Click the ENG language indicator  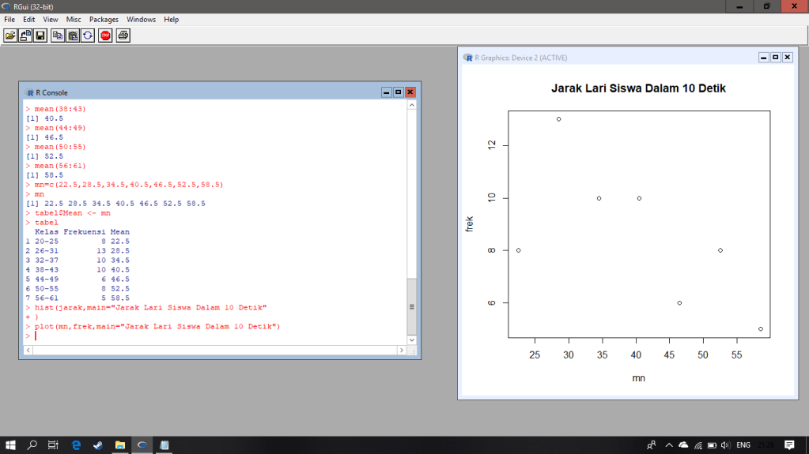(743, 445)
